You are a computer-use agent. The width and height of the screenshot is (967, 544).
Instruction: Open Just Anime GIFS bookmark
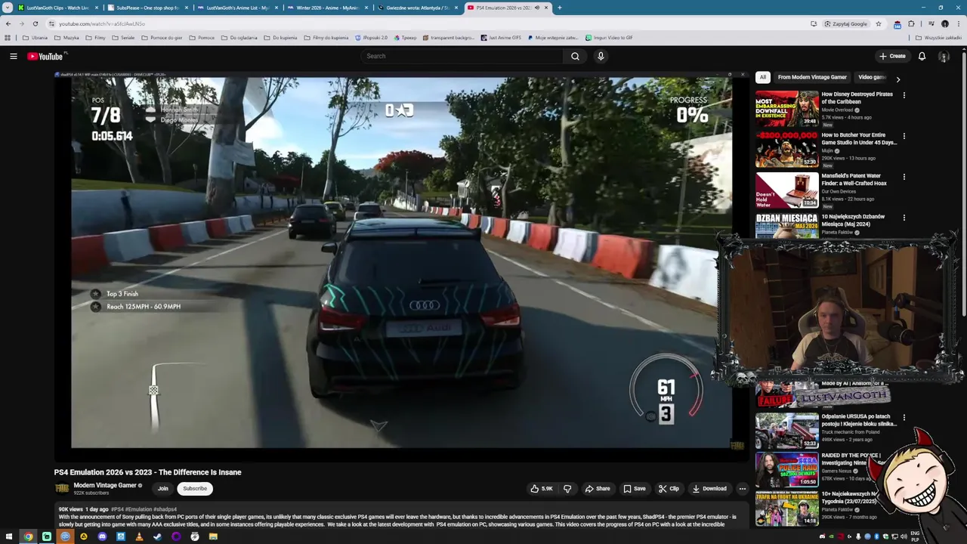coord(501,37)
